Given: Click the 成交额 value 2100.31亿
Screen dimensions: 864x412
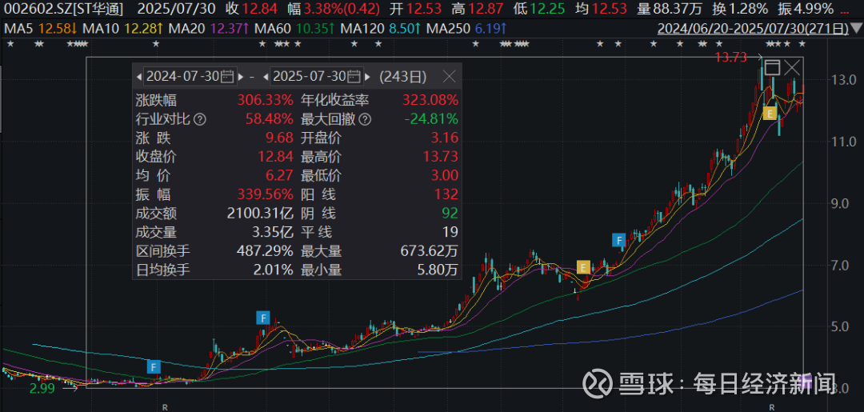Looking at the screenshot, I should click(261, 213).
